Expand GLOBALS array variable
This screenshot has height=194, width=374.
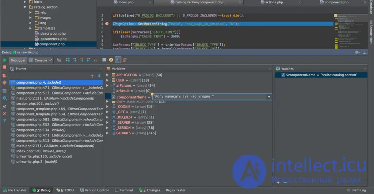[108, 133]
